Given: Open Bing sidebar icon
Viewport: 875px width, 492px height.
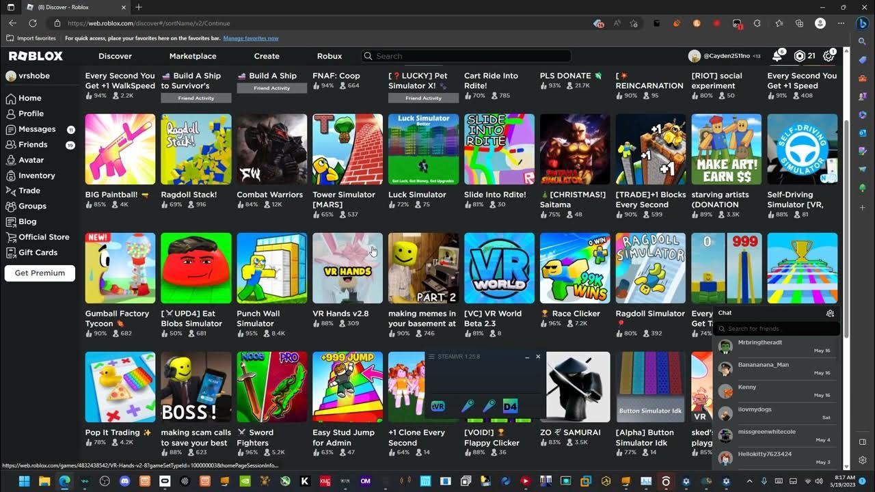Looking at the screenshot, I should [x=863, y=22].
